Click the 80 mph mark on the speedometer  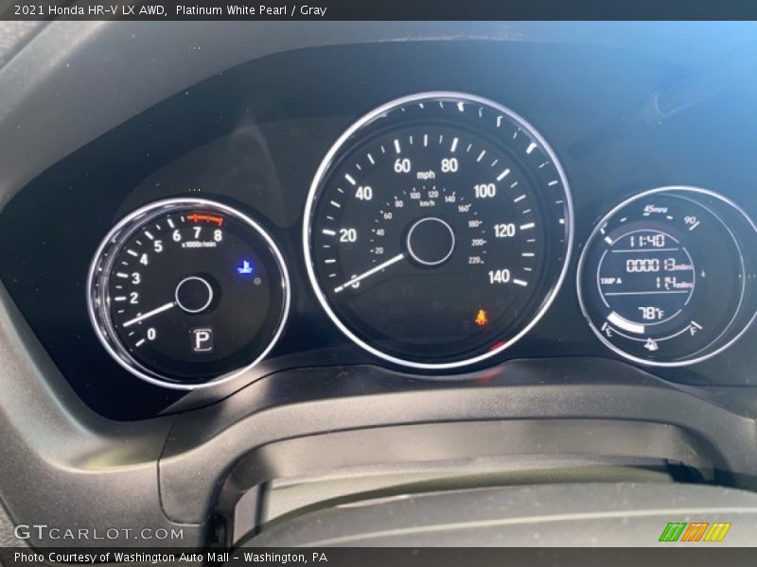pyautogui.click(x=449, y=165)
